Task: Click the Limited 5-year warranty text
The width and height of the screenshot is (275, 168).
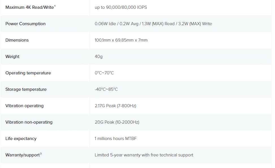Action: [144, 155]
